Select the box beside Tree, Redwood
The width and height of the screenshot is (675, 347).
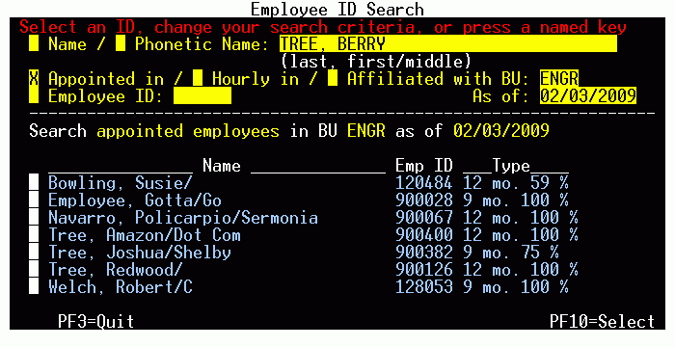point(34,269)
